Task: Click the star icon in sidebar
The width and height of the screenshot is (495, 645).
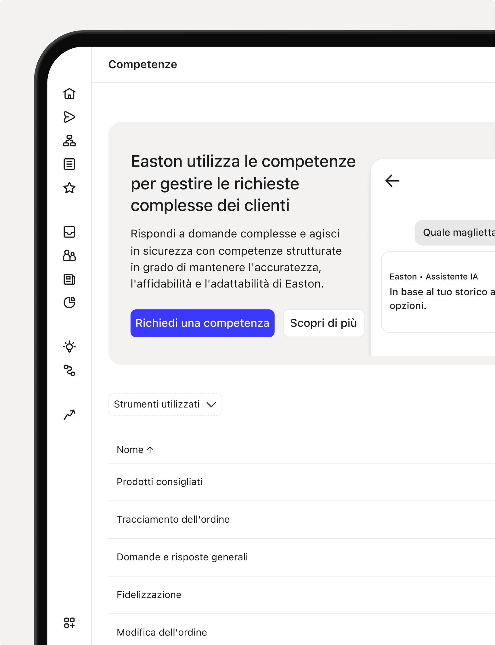Action: click(x=69, y=188)
